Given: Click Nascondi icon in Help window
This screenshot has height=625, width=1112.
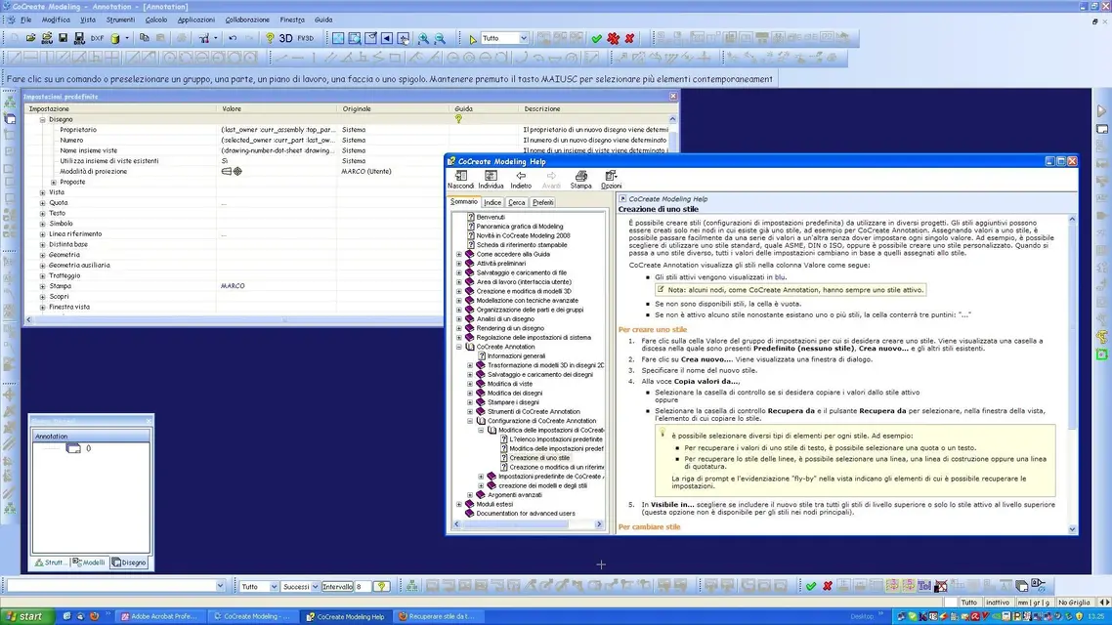Looking at the screenshot, I should 460,180.
